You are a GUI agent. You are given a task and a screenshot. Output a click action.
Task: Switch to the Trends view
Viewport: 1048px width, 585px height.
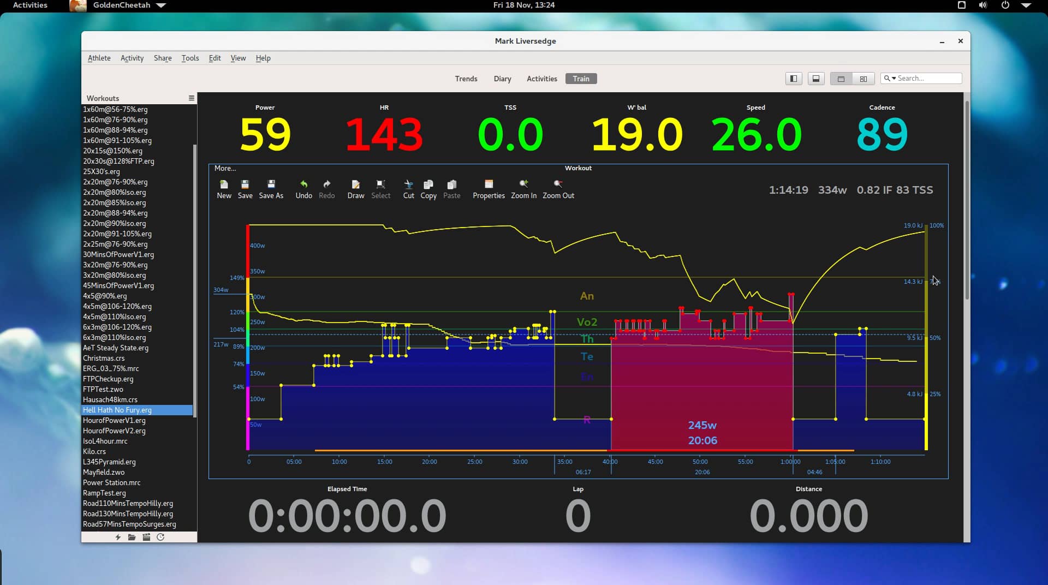466,79
